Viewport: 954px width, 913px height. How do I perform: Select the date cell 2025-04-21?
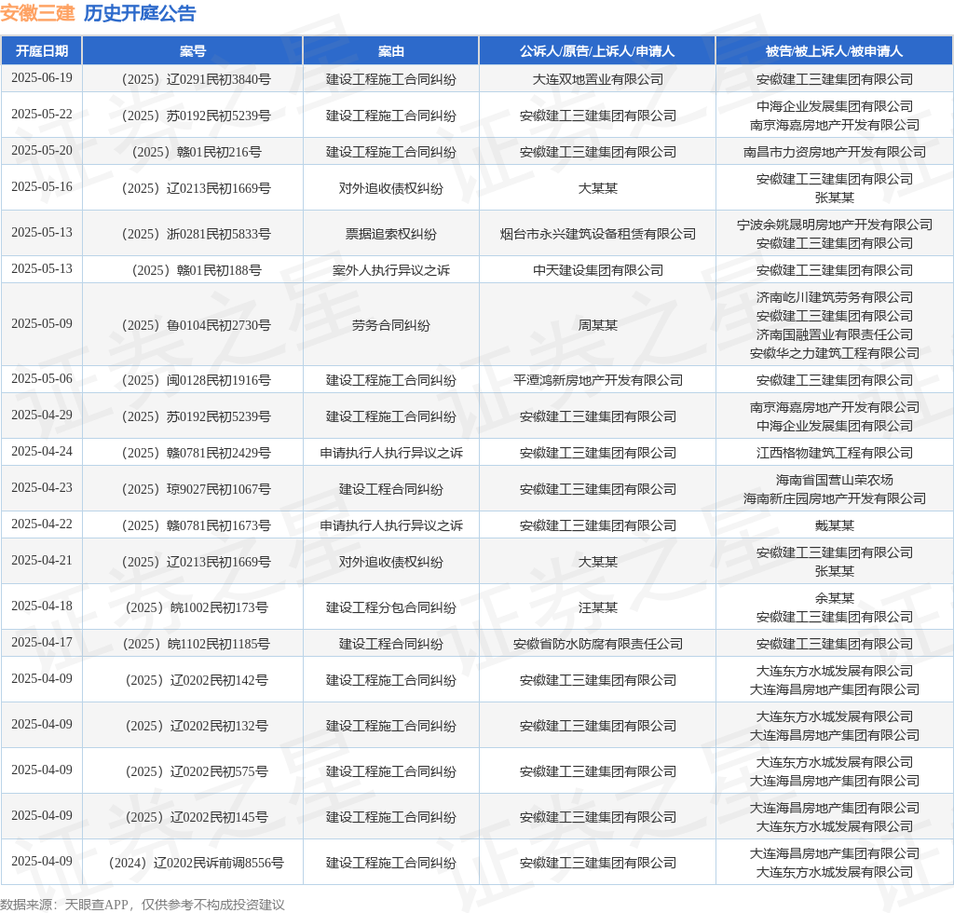click(41, 560)
